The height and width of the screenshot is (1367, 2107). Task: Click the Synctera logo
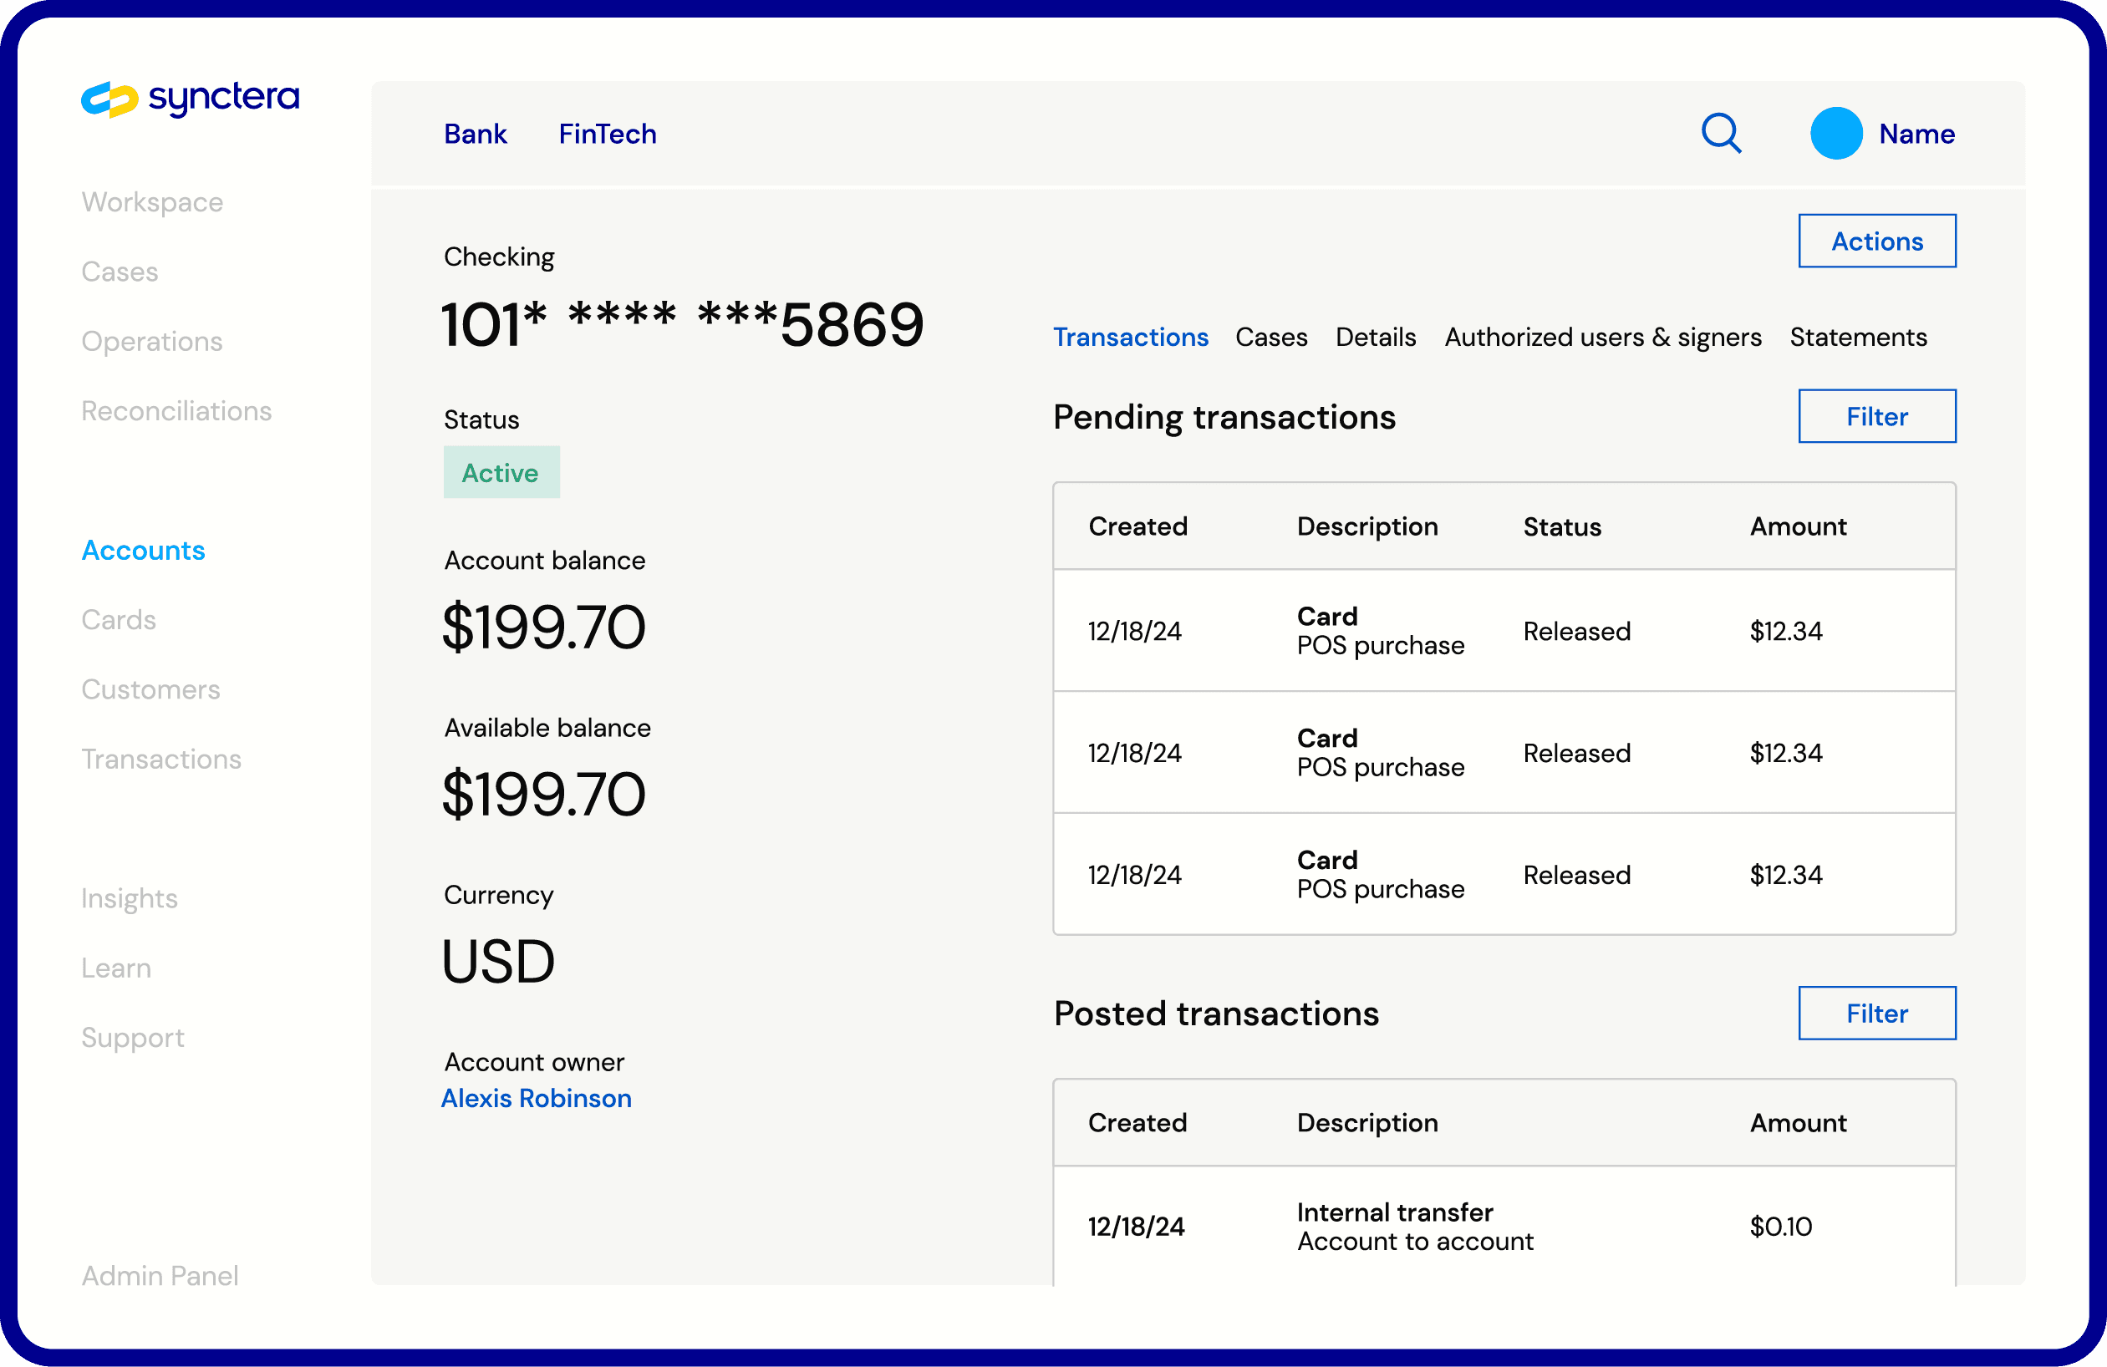pyautogui.click(x=191, y=99)
